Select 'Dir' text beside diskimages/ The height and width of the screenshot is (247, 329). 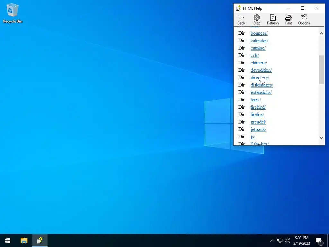[x=241, y=85]
